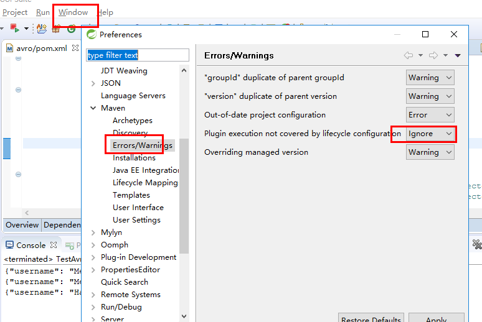This screenshot has width=482, height=322.
Task: Open forward history dropdown in Preferences
Action: pyautogui.click(x=445, y=55)
